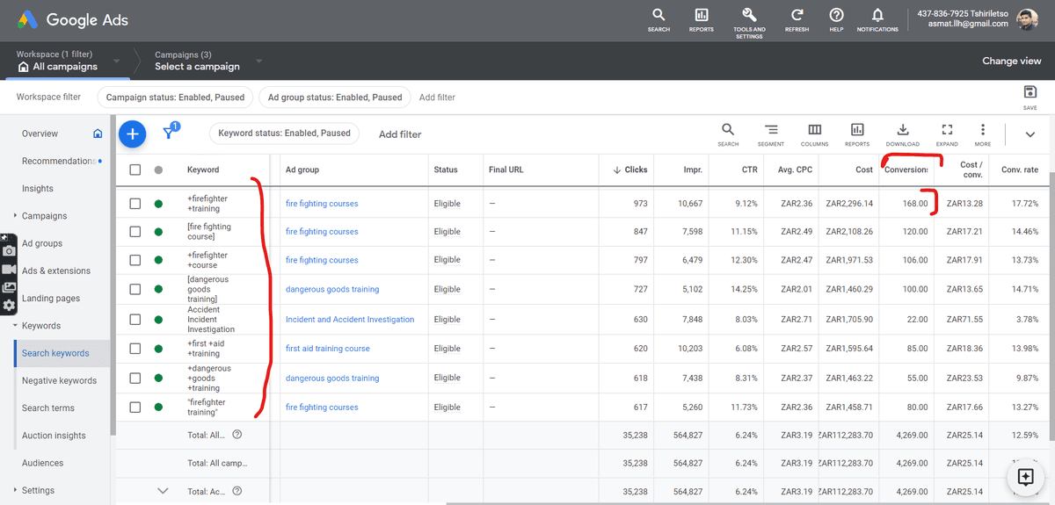The image size is (1055, 505).
Task: Toggle the select-all checkbox in table header
Action: (135, 170)
